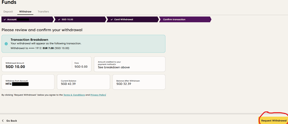Click the Withdrawal Amount SGD 10.00 value
Viewport: 288px width, 124px height.
point(15,67)
